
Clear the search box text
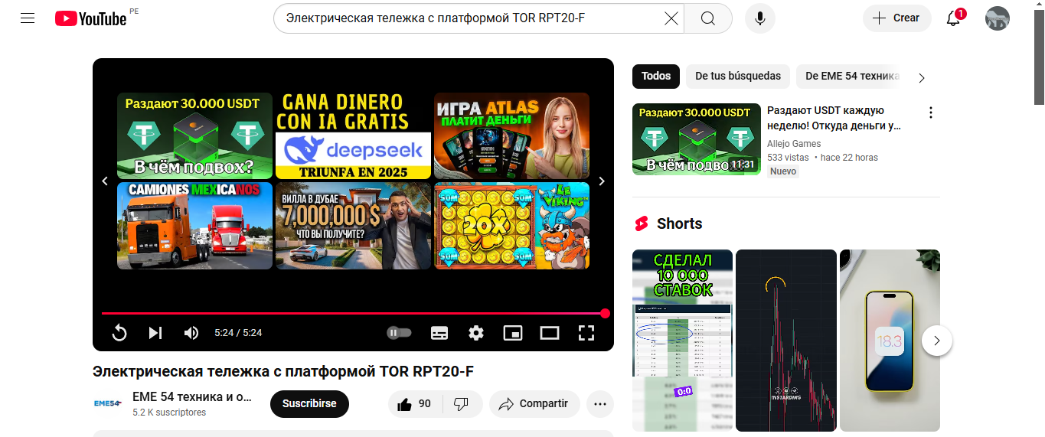pyautogui.click(x=671, y=18)
